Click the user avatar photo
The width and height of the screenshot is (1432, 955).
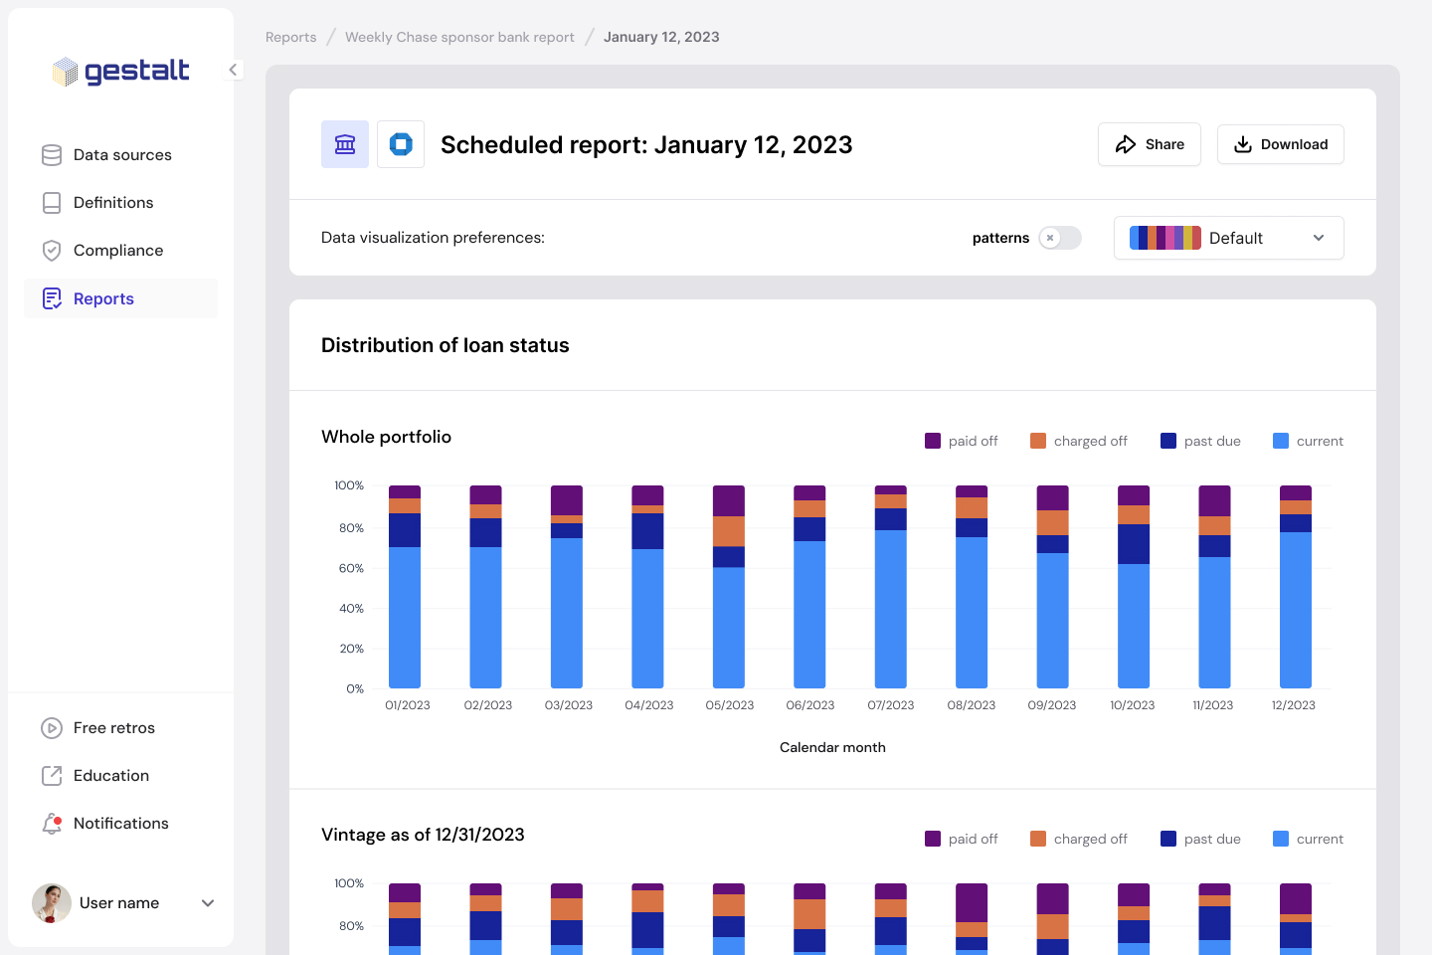pyautogui.click(x=52, y=902)
